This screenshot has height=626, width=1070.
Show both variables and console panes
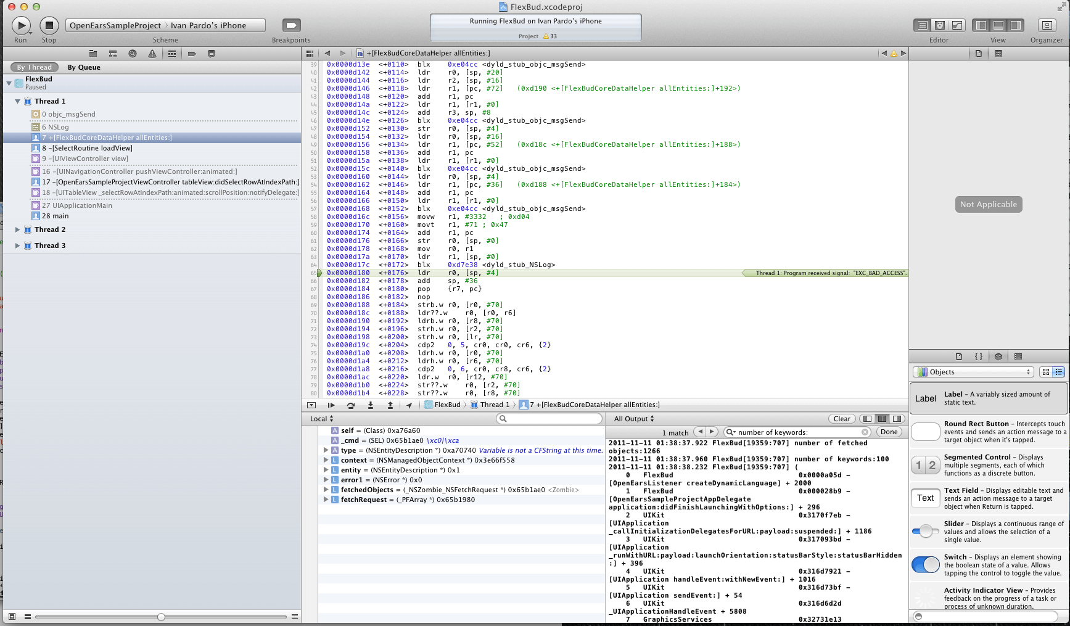[x=883, y=419]
